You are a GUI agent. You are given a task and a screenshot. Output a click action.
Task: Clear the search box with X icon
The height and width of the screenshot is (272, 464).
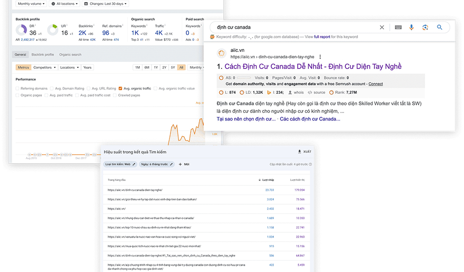coord(382,27)
